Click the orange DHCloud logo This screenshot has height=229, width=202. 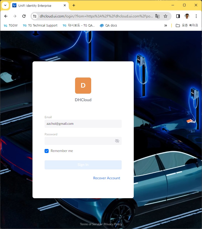click(83, 86)
